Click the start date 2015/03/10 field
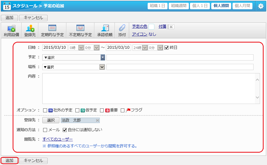Screen dimensions: 267x165 coord(55,48)
